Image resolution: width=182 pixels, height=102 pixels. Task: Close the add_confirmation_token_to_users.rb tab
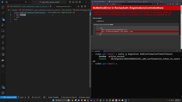51,7
